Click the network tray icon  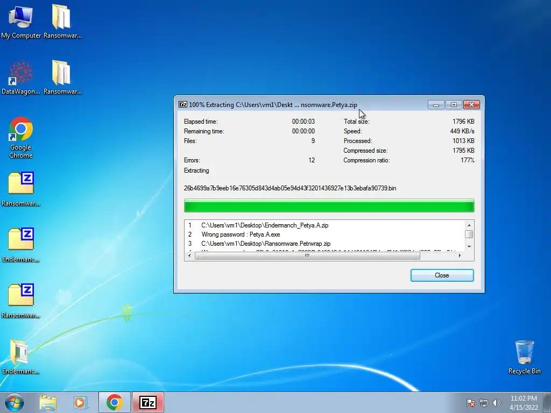484,403
